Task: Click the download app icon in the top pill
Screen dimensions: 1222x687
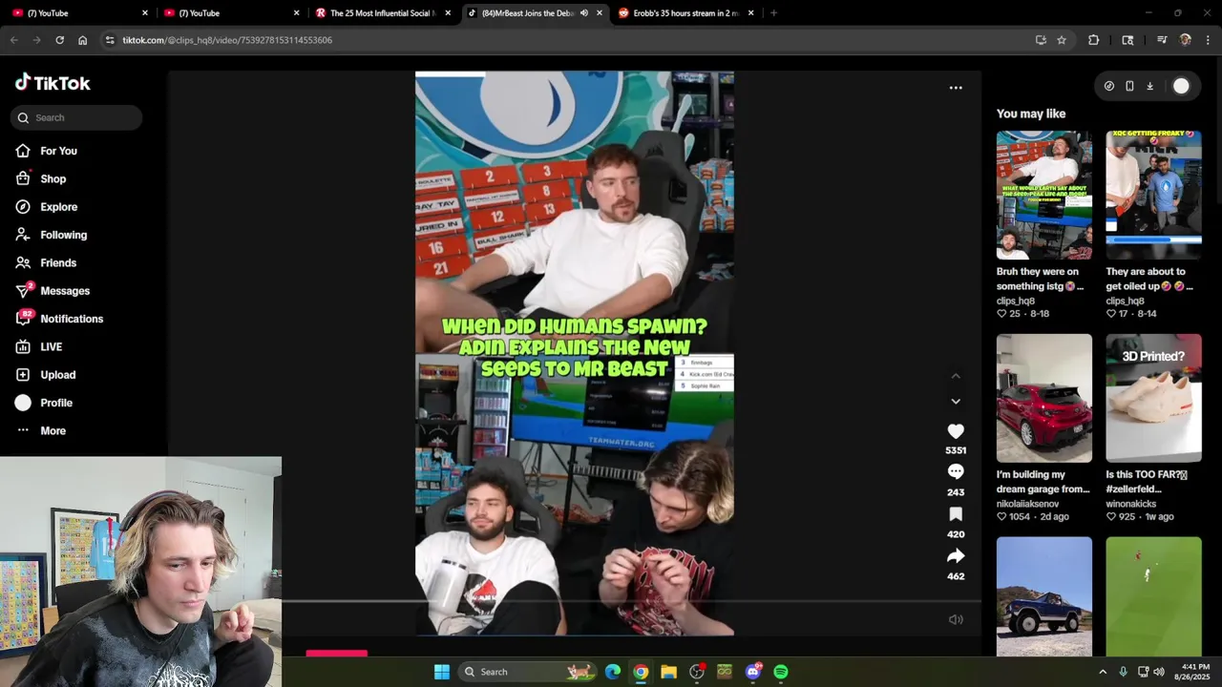Action: (1149, 86)
